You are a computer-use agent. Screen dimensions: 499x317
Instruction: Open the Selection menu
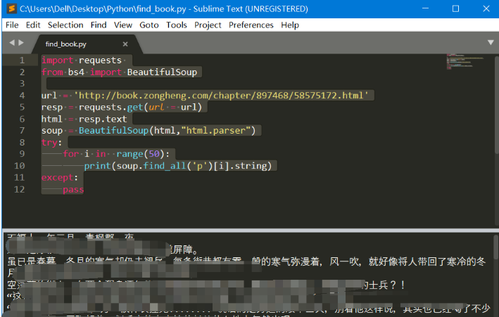point(65,25)
